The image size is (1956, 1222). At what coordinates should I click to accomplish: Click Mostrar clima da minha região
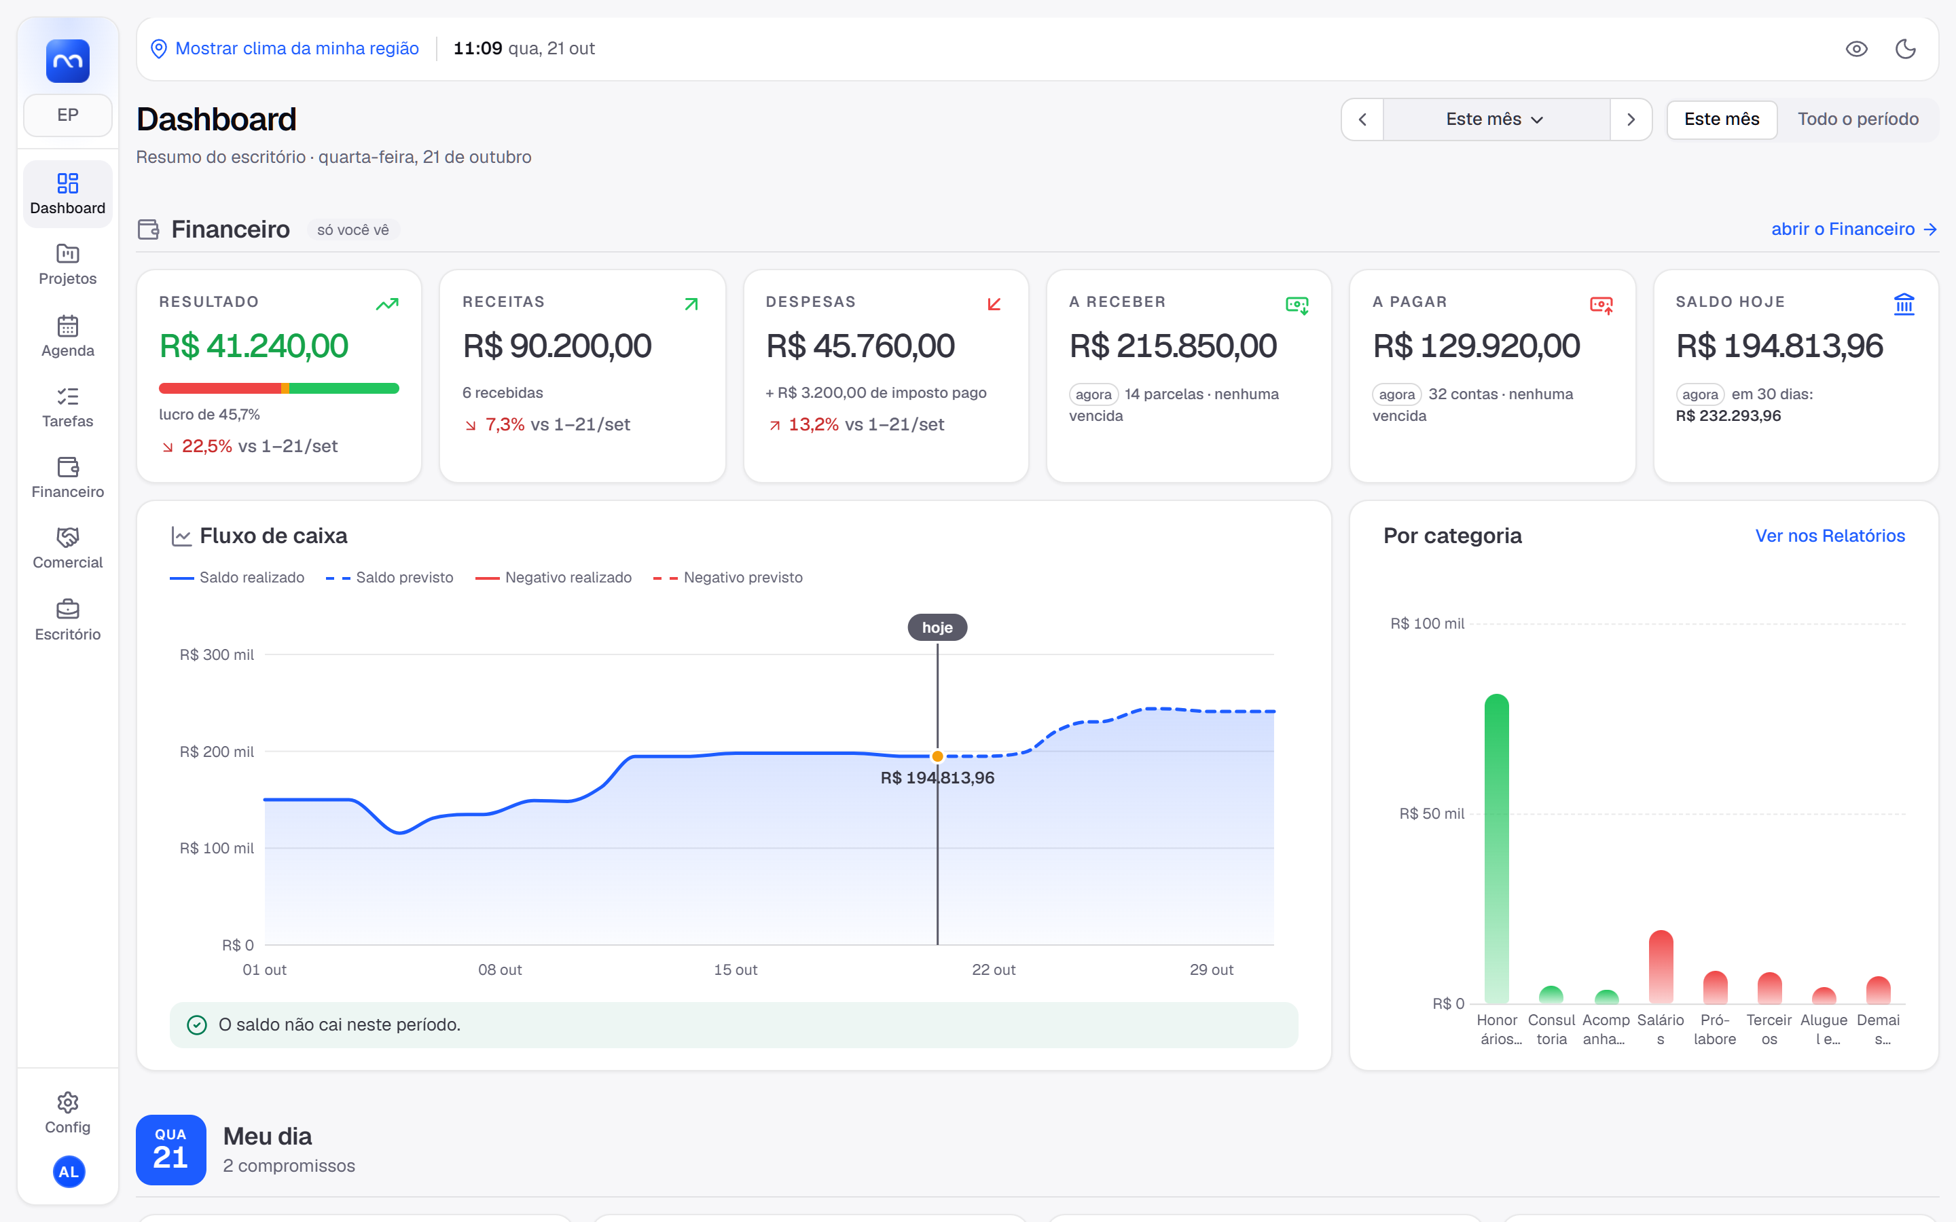285,48
